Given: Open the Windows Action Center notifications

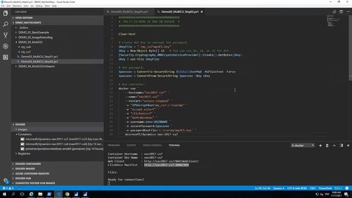Looking at the screenshot, I should (x=346, y=194).
